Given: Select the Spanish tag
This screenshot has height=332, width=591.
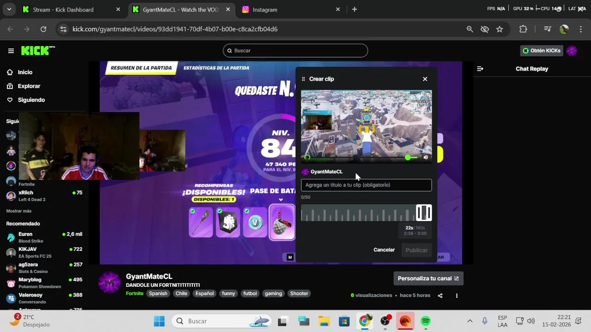Looking at the screenshot, I should [158, 294].
